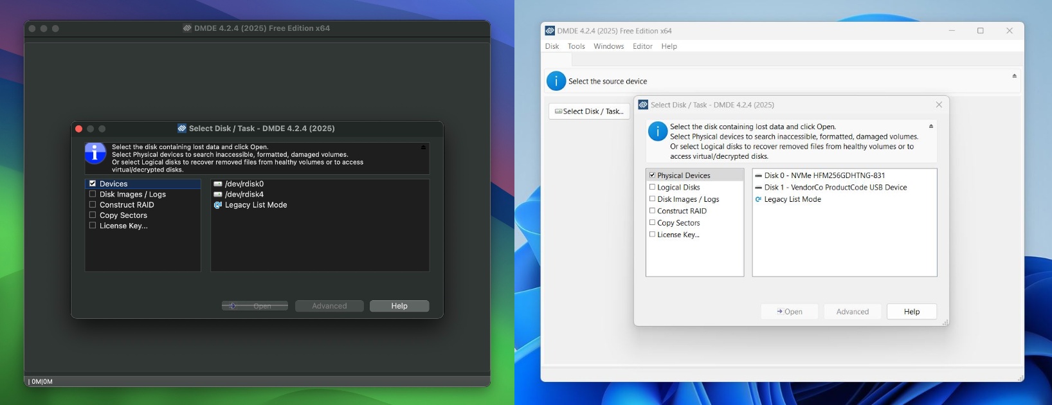
Task: Tick the Disk Images / Logs checkbox in dark dialog
Action: [x=93, y=194]
